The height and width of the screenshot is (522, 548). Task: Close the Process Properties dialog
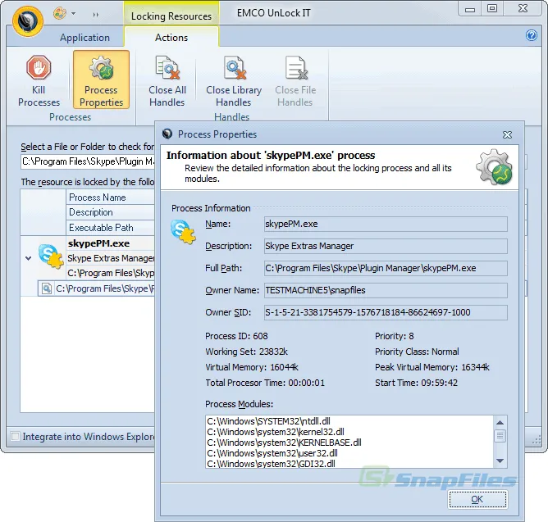(507, 134)
